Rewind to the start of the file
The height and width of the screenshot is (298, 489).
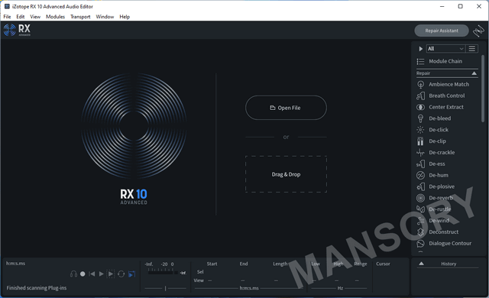click(x=92, y=274)
